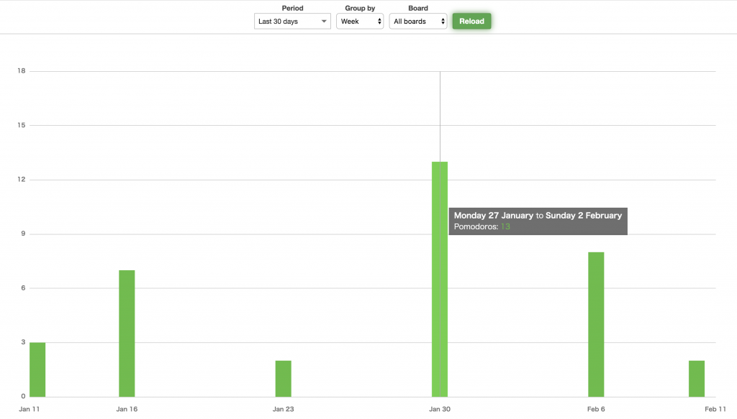Open the Board dropdown showing All boards
Screen dimensions: 737x419
point(418,21)
